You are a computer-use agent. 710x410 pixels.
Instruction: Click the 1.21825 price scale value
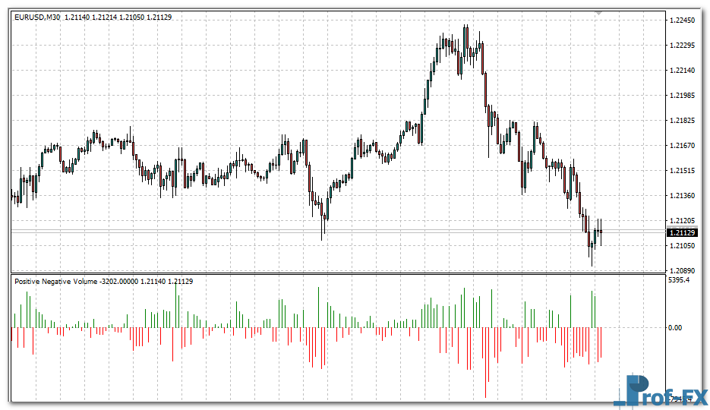coord(683,121)
